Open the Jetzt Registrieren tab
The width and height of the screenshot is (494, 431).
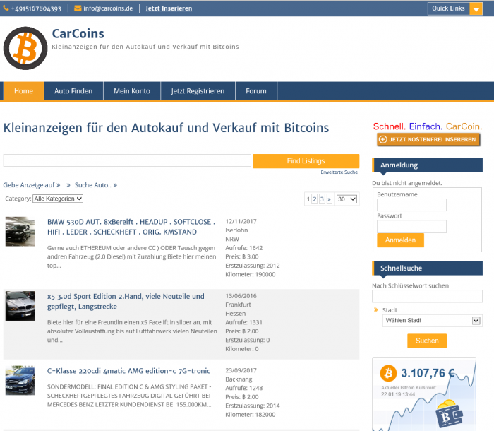coord(198,91)
